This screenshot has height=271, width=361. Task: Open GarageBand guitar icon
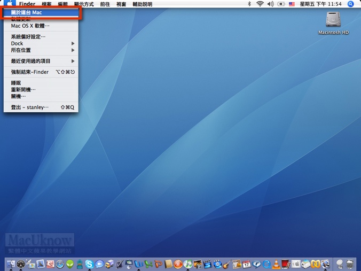click(227, 264)
